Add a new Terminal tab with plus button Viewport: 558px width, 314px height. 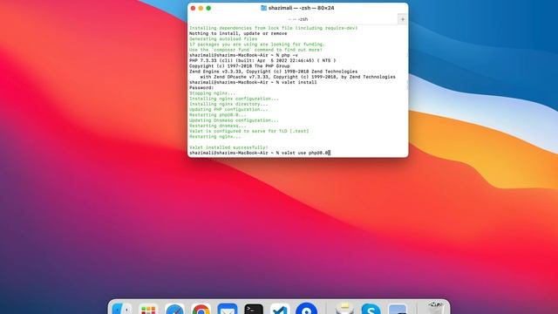click(x=403, y=19)
